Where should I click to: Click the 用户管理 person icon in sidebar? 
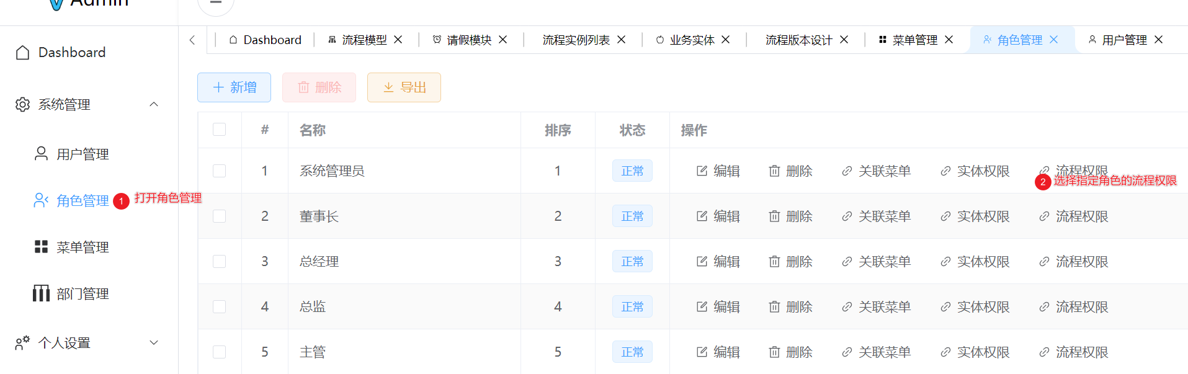(x=41, y=154)
